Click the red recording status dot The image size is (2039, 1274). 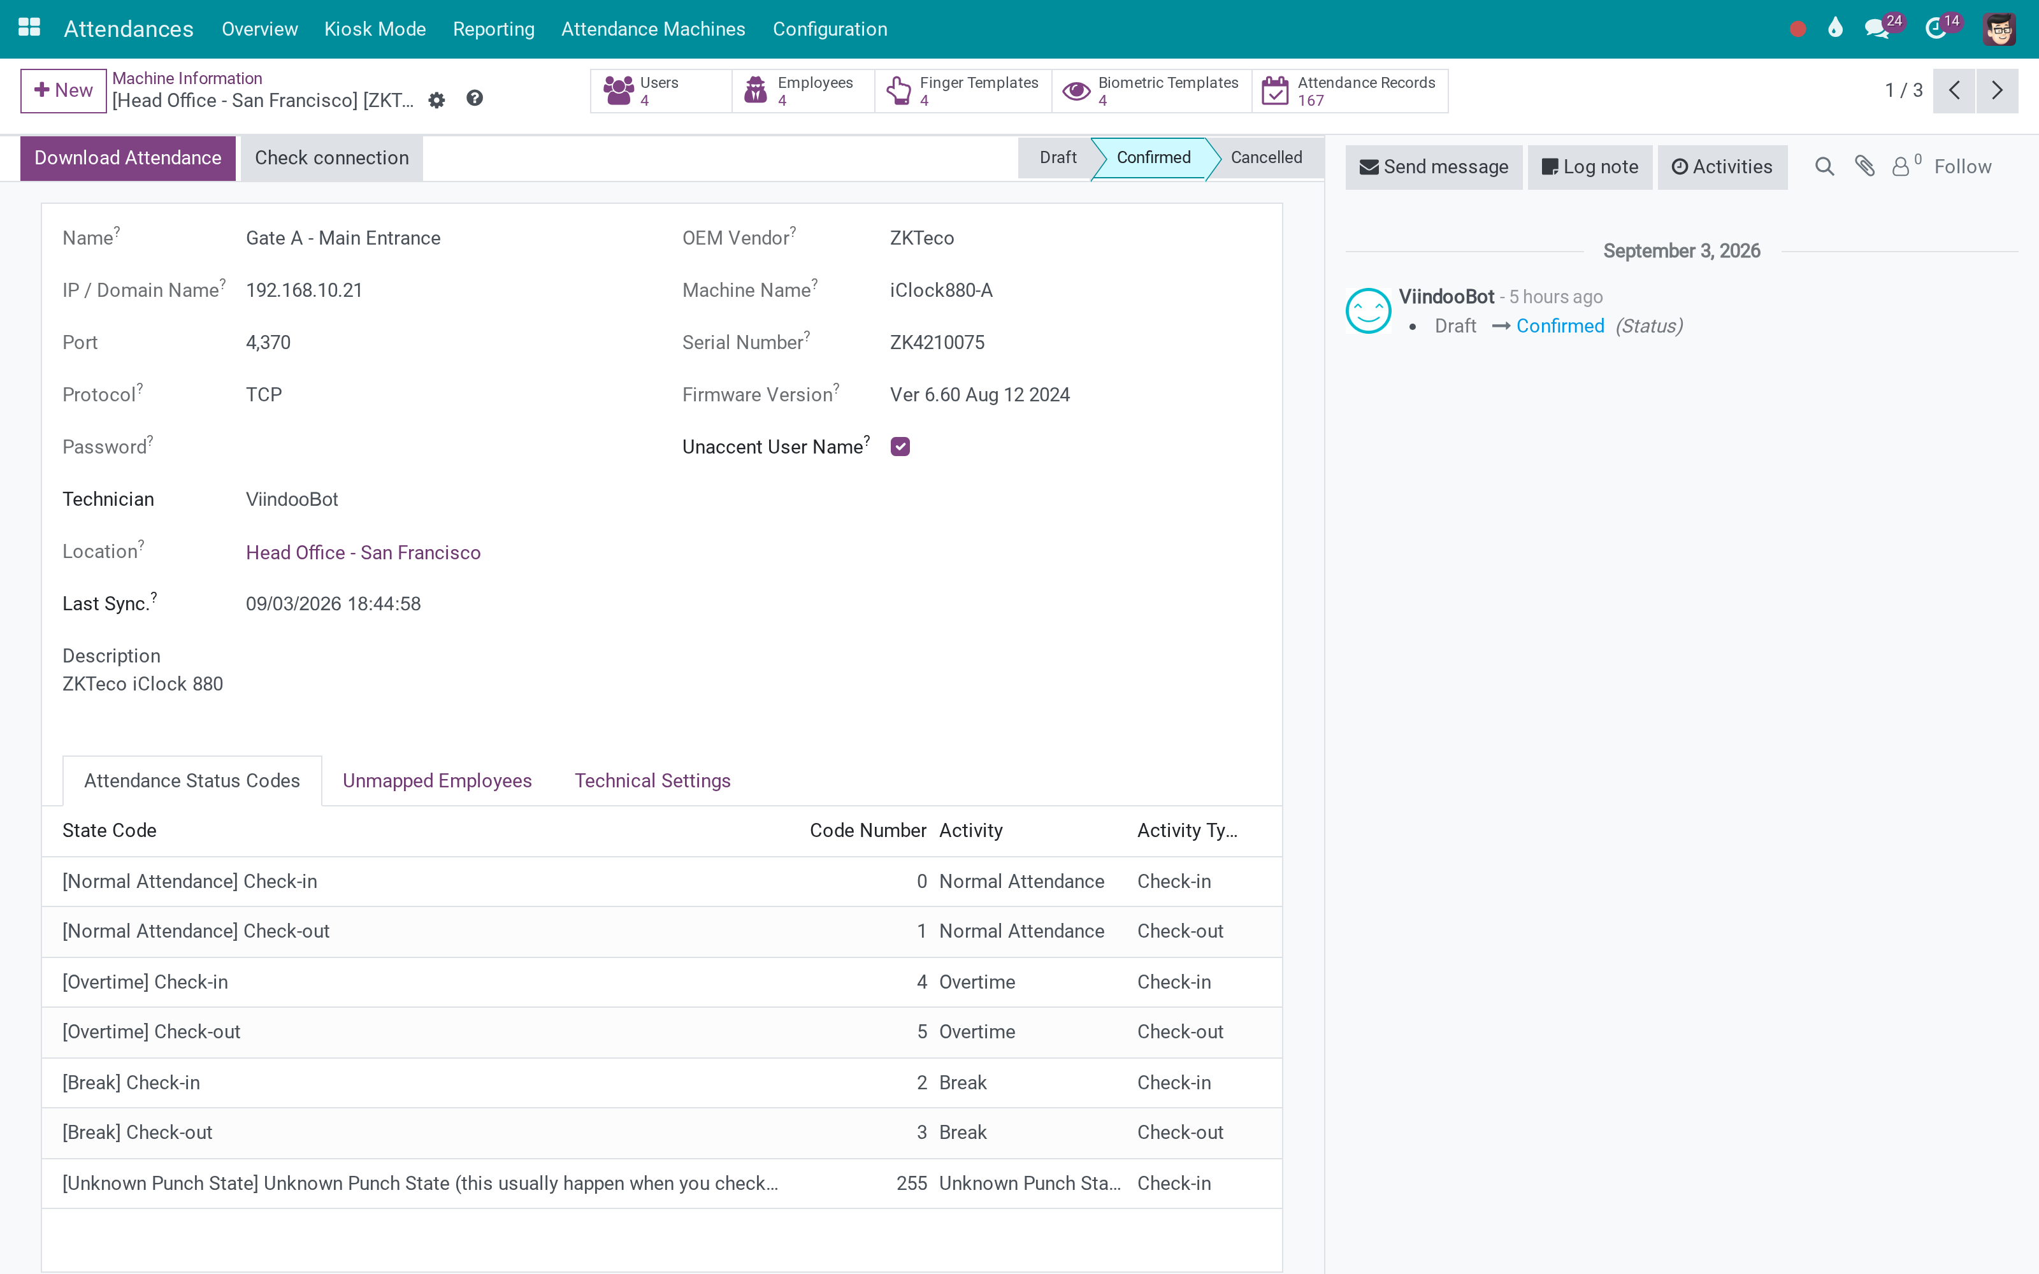tap(1797, 29)
